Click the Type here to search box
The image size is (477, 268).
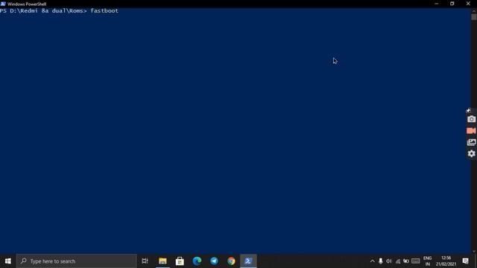click(76, 261)
